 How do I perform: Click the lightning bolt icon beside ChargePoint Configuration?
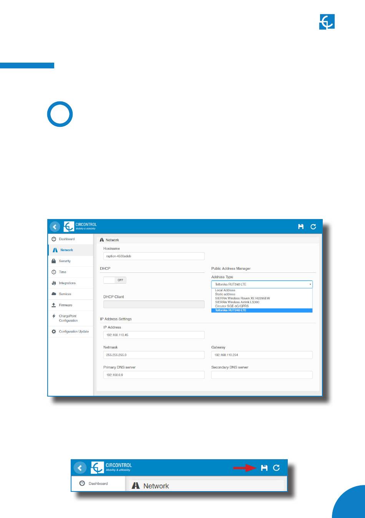[x=54, y=316]
